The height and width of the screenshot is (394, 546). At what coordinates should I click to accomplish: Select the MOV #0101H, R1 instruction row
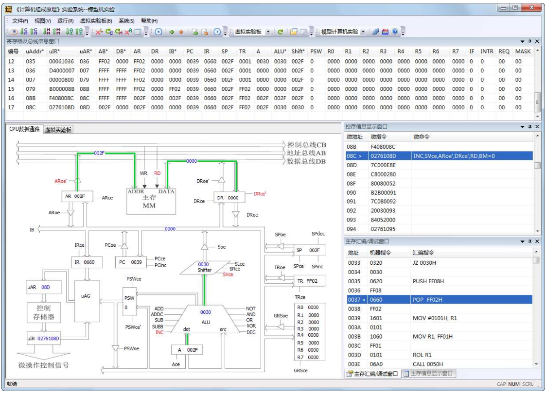point(434,318)
